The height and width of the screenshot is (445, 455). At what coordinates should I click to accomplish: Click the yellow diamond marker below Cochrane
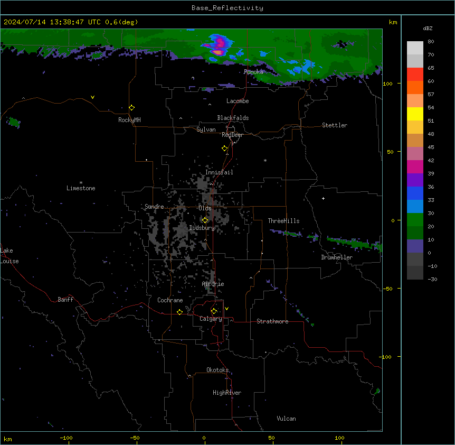click(179, 312)
